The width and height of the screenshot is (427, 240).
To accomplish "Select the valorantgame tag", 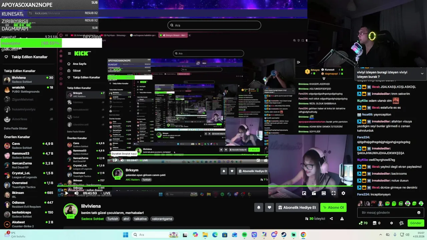I will (162, 219).
